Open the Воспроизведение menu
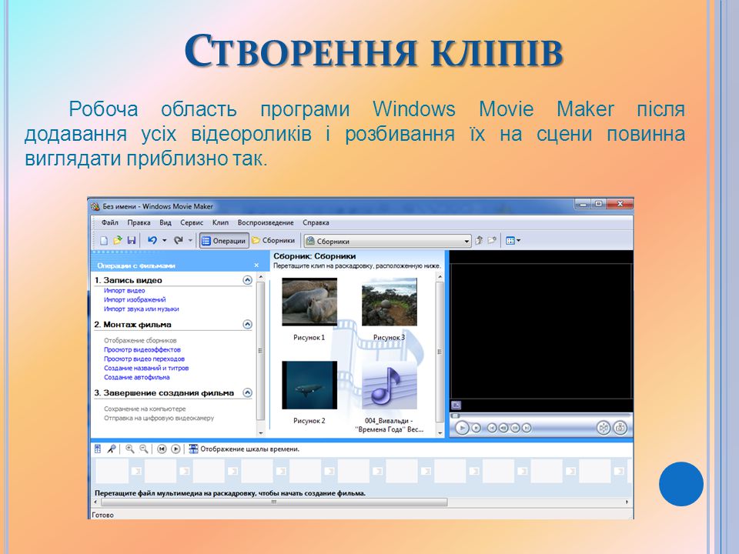The image size is (739, 554). point(266,223)
